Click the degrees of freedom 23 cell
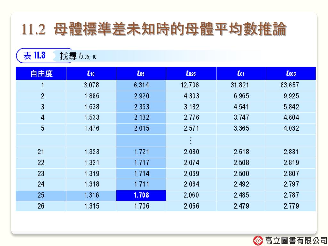Viewport: 328px width, 246px height. click(x=41, y=174)
